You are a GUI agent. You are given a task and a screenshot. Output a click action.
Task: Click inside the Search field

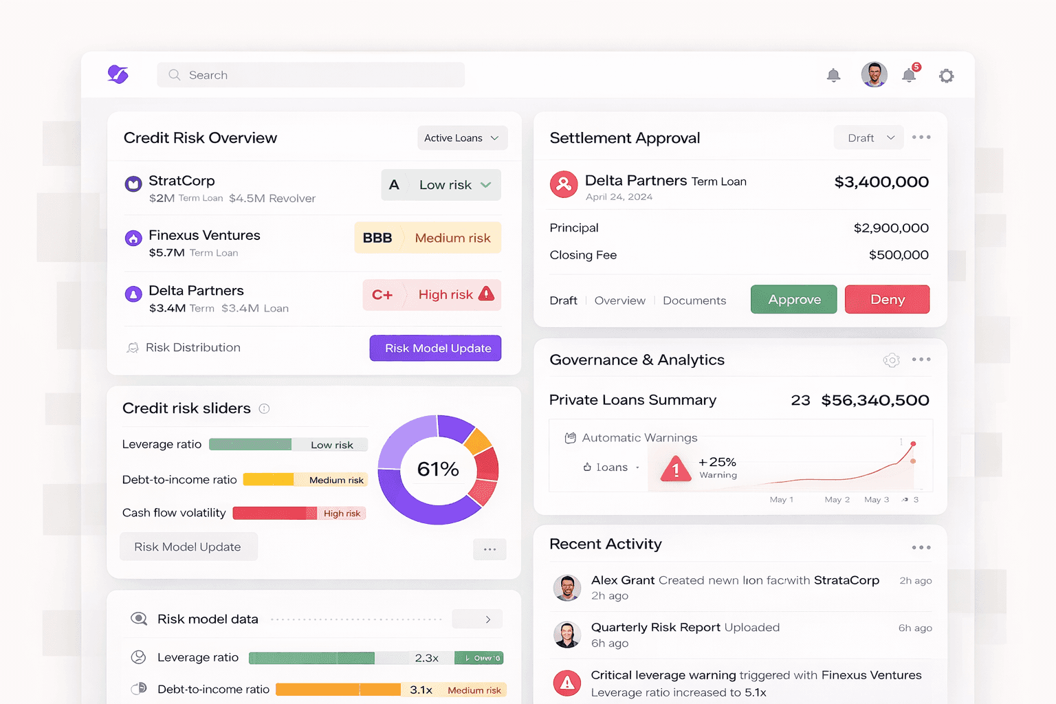(311, 74)
